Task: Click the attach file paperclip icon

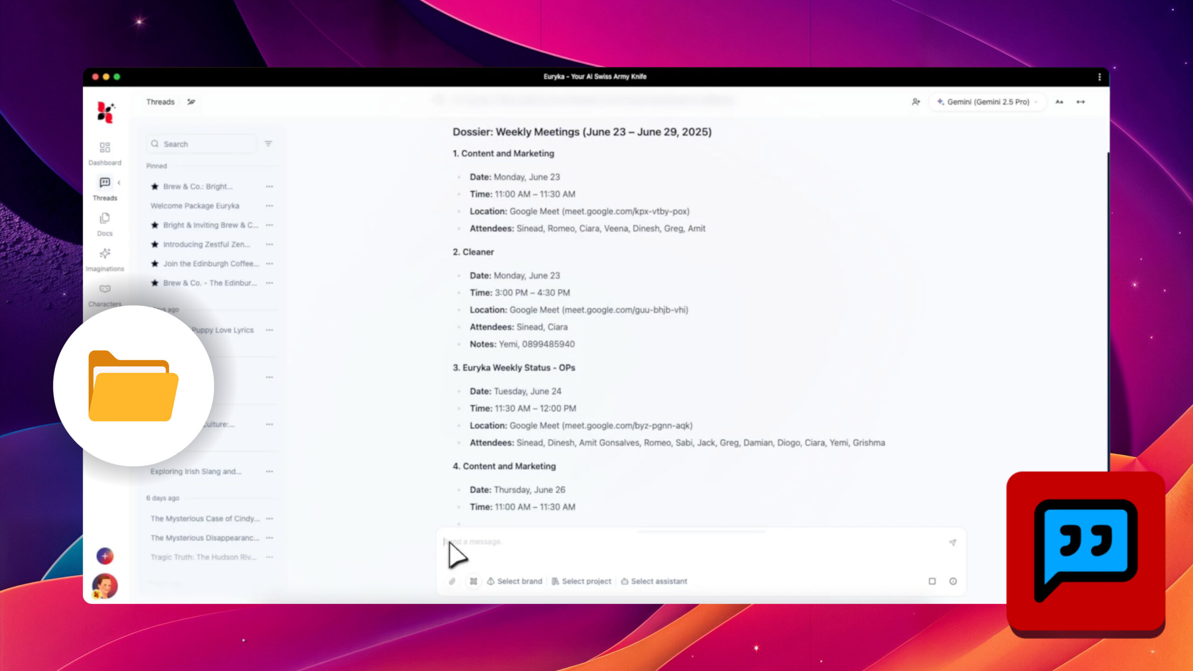Action: click(x=452, y=581)
